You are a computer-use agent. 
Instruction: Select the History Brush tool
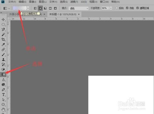pyautogui.click(x=3, y=64)
